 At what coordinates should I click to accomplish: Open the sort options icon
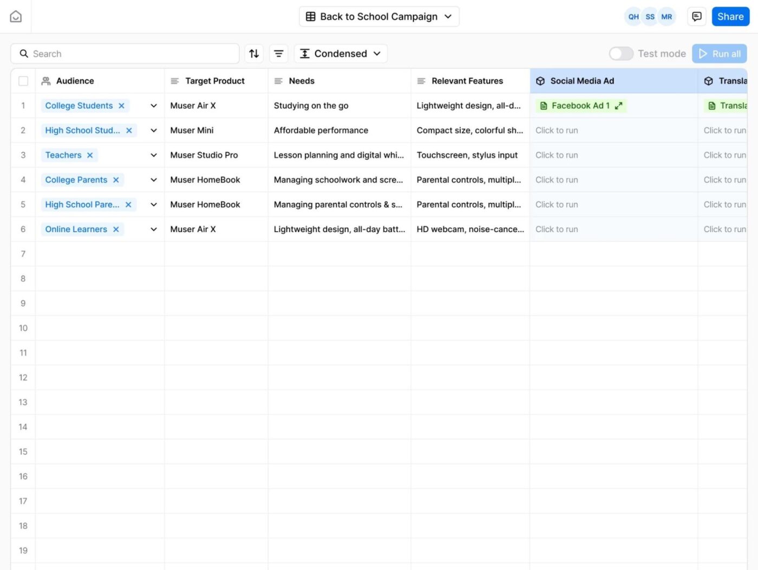pyautogui.click(x=253, y=53)
